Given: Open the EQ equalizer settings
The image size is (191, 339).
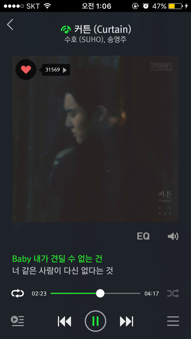Looking at the screenshot, I should click(x=143, y=236).
